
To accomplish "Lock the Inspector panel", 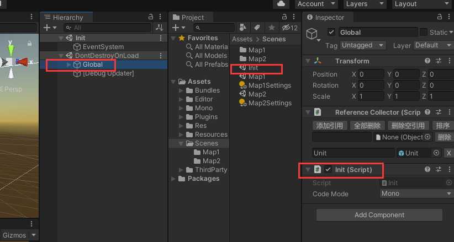I will [x=440, y=17].
